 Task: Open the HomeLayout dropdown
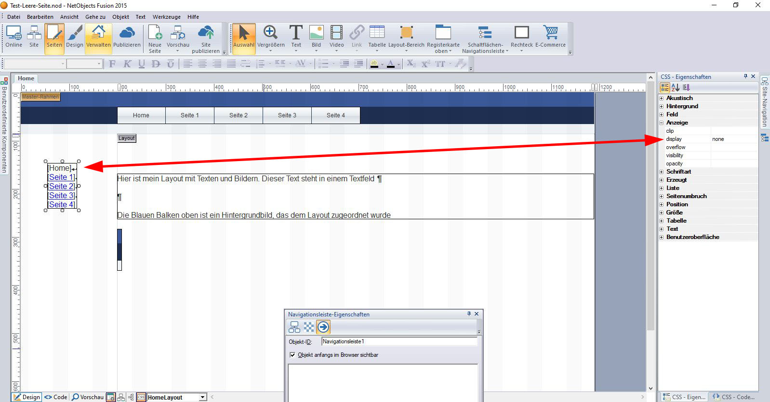point(203,397)
